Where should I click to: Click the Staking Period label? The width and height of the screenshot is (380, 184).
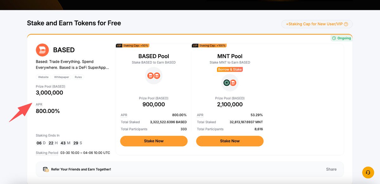coord(47,153)
